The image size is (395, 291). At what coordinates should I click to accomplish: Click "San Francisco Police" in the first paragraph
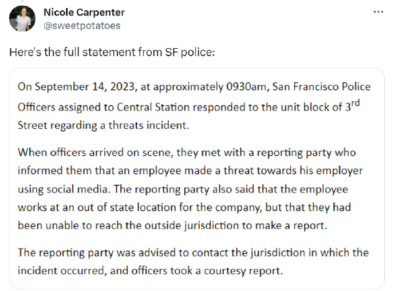point(321,87)
